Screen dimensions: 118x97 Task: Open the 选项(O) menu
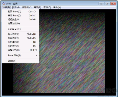click(x=47, y=7)
